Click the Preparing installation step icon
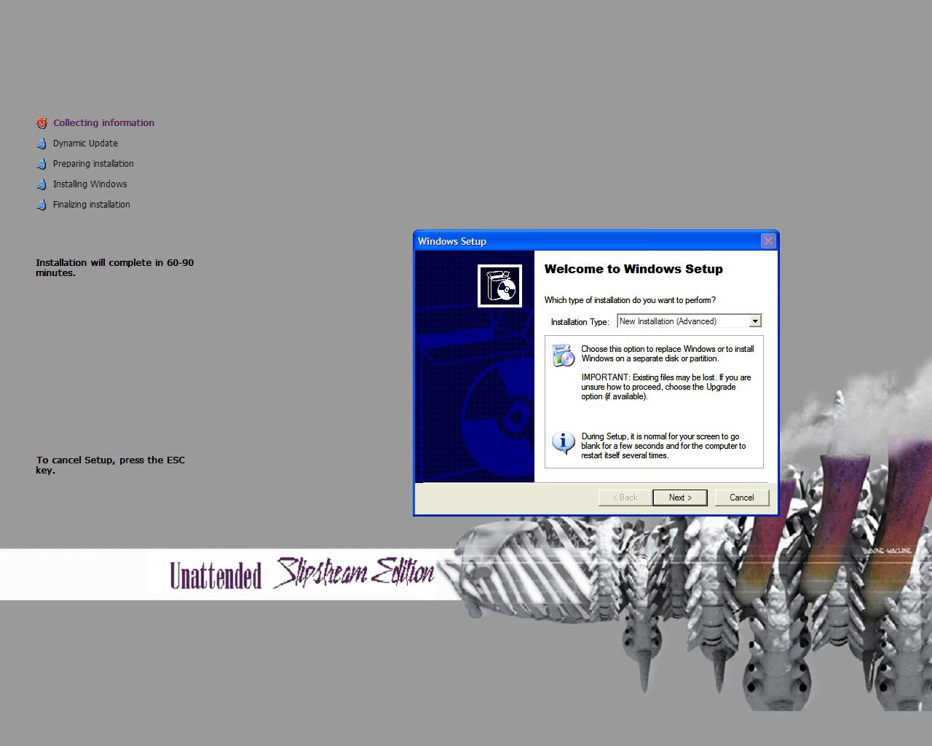The image size is (932, 746). click(42, 164)
